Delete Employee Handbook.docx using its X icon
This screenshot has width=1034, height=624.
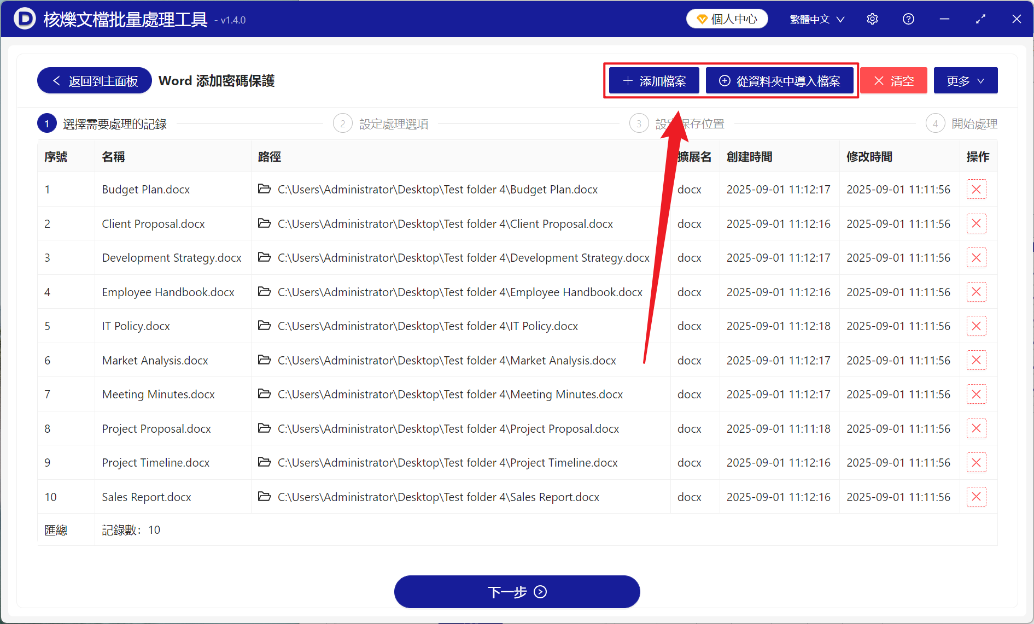tap(976, 292)
